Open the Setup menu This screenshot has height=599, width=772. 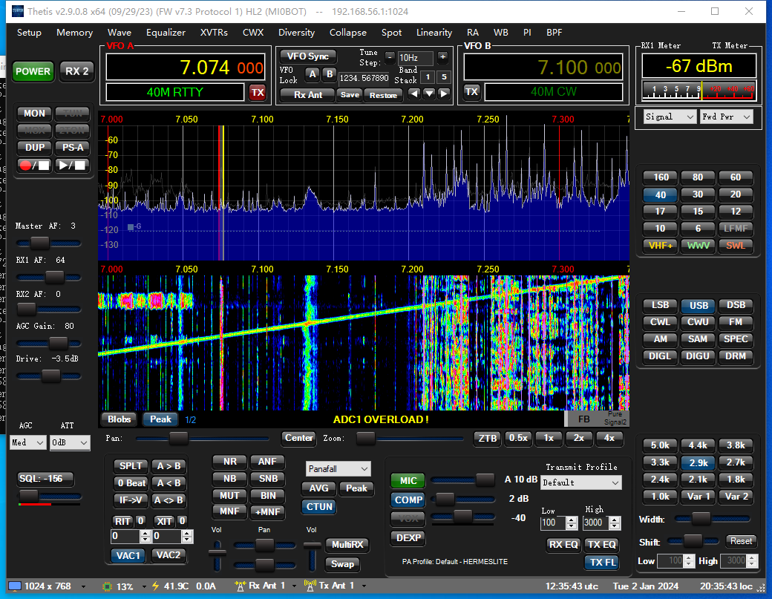(29, 33)
